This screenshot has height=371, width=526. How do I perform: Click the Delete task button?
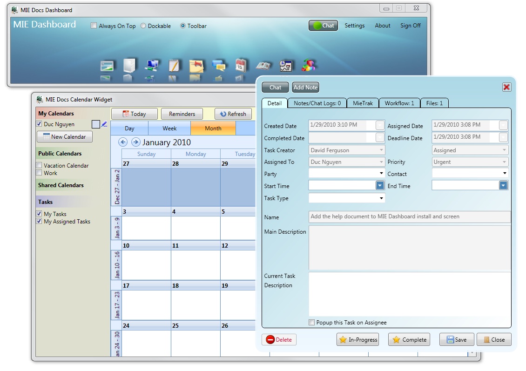click(279, 339)
